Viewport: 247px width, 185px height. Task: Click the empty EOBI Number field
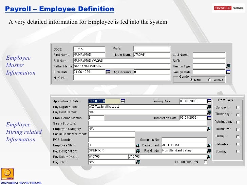point(112,140)
